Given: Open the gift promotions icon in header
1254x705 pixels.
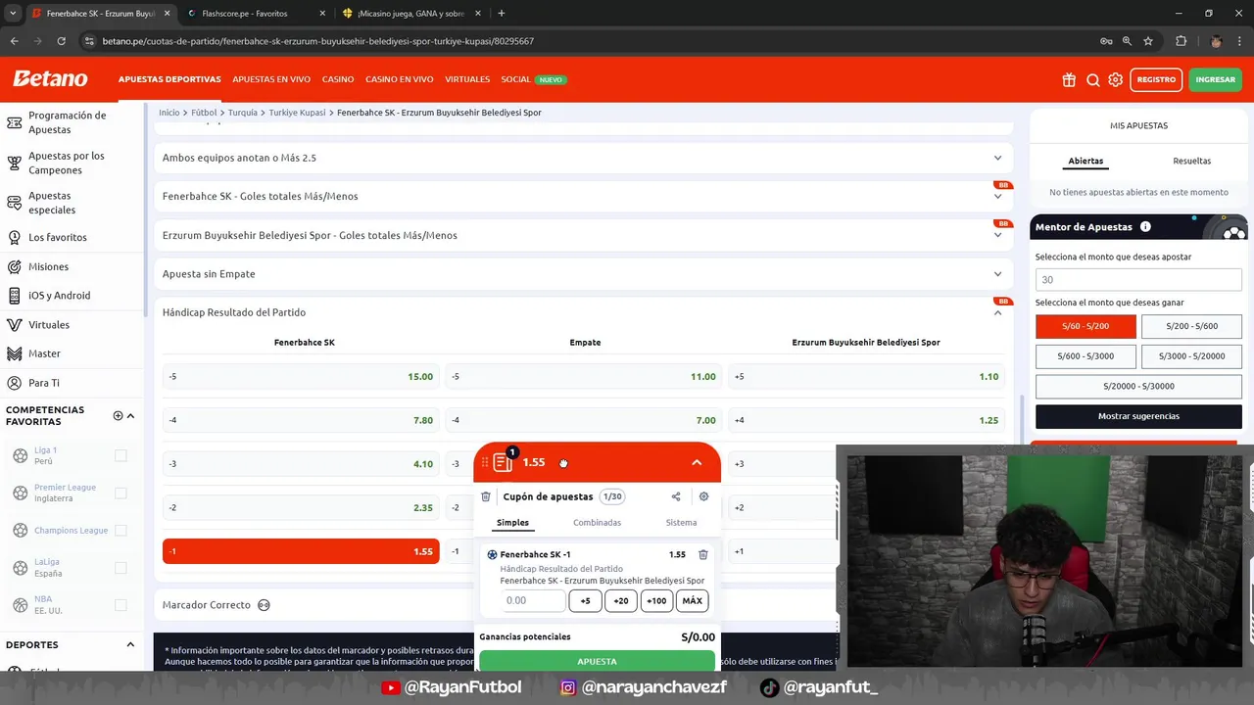Looking at the screenshot, I should tap(1069, 79).
